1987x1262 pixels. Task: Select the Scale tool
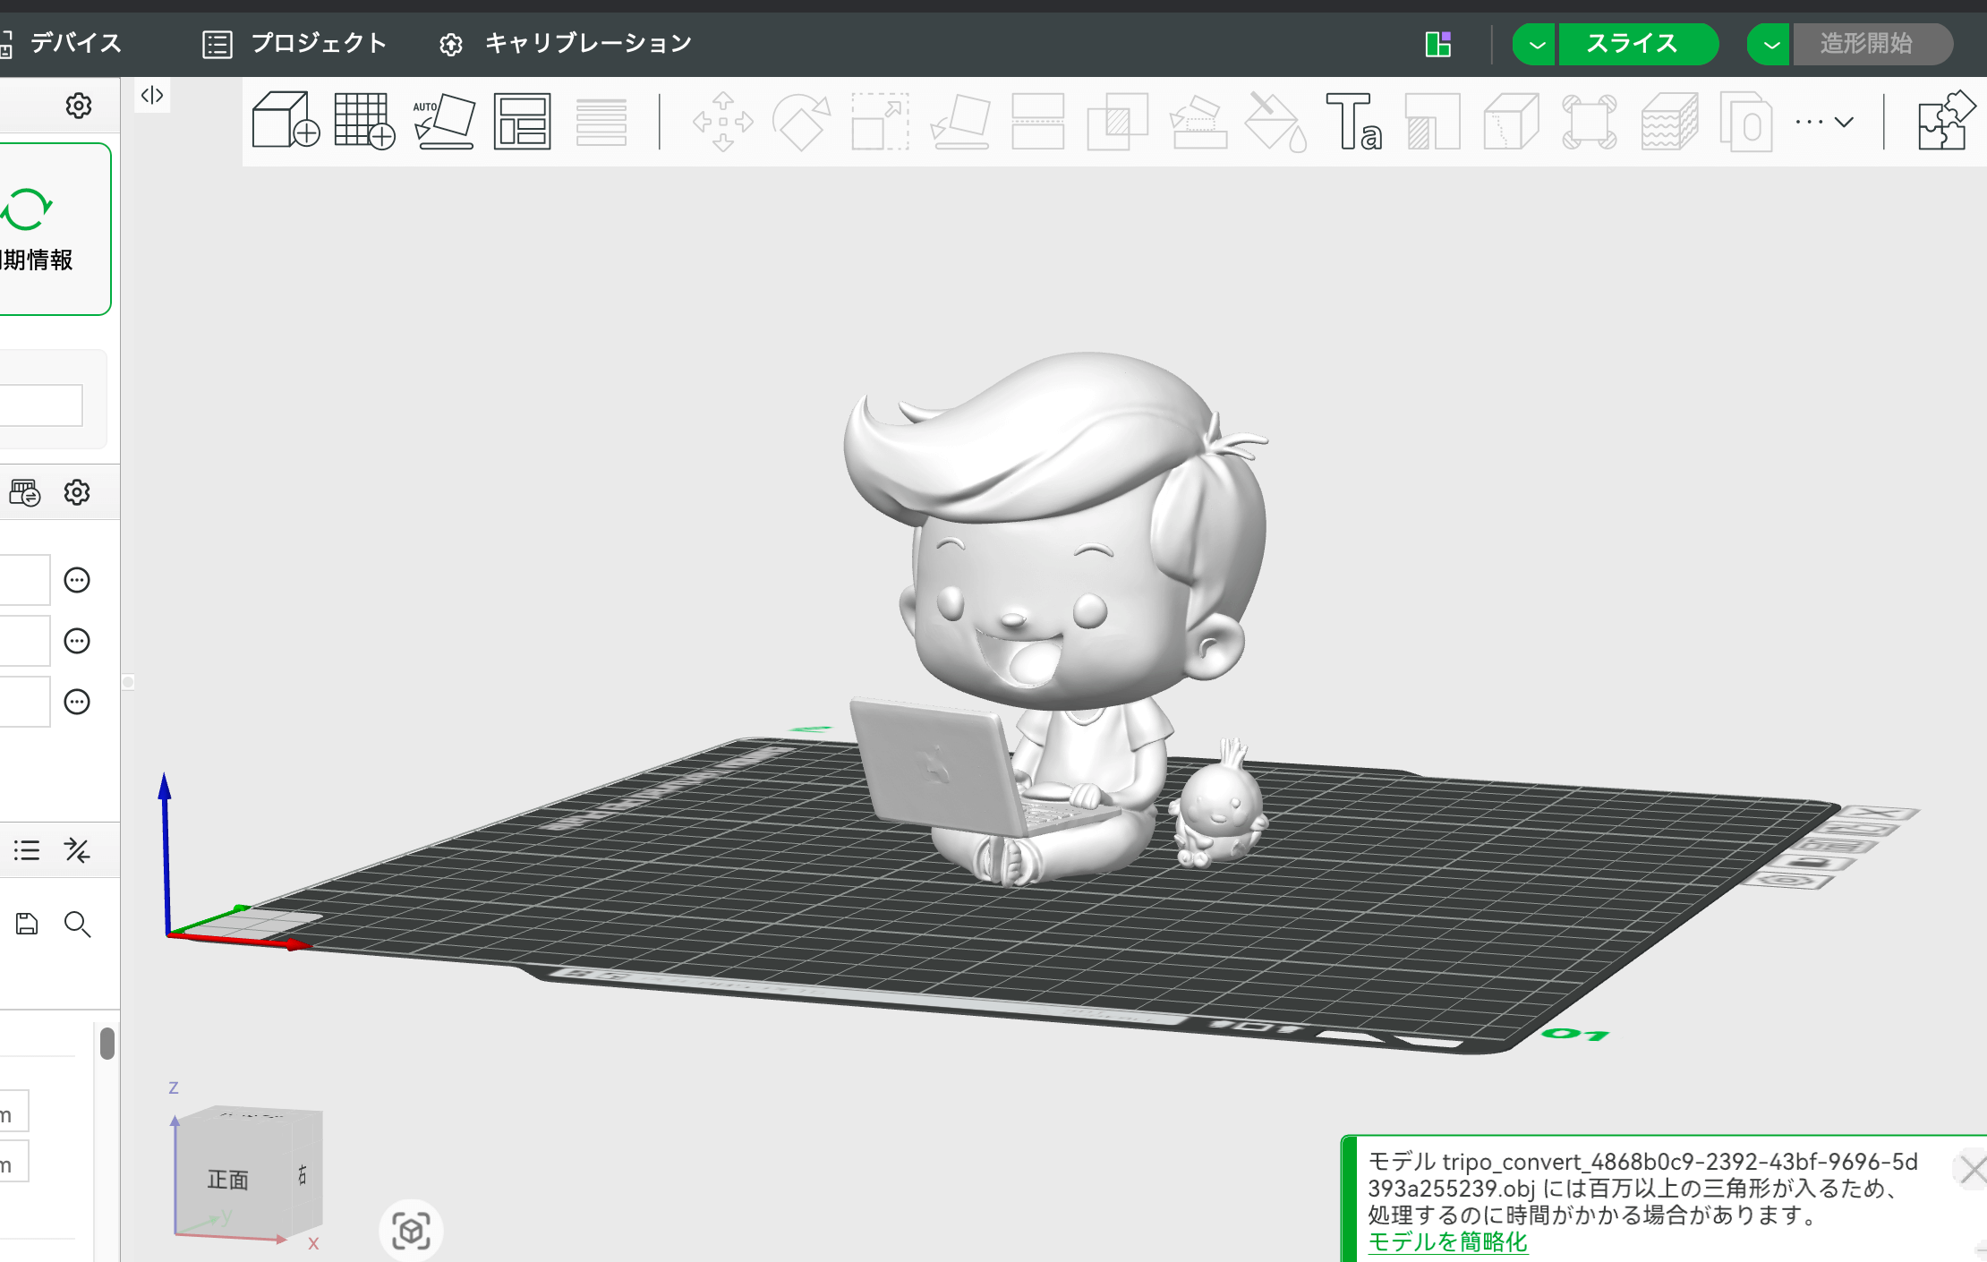(x=878, y=122)
